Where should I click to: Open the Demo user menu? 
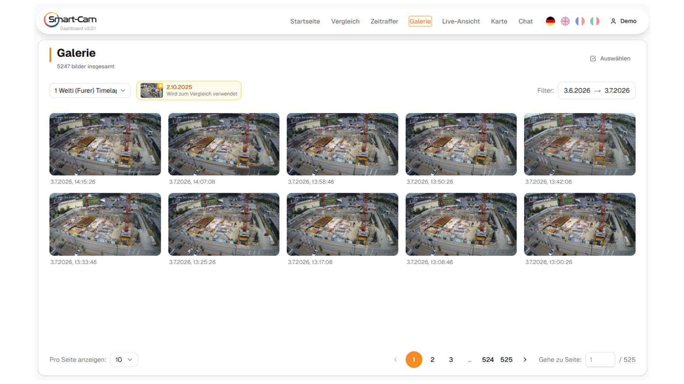click(623, 21)
